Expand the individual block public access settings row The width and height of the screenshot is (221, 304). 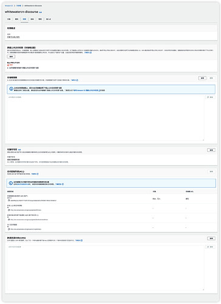23,68
